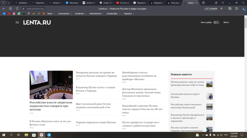Screen dimensions: 247x138
Task: Click thumbnail beside Путин развязал одну story
Action: coord(209,84)
